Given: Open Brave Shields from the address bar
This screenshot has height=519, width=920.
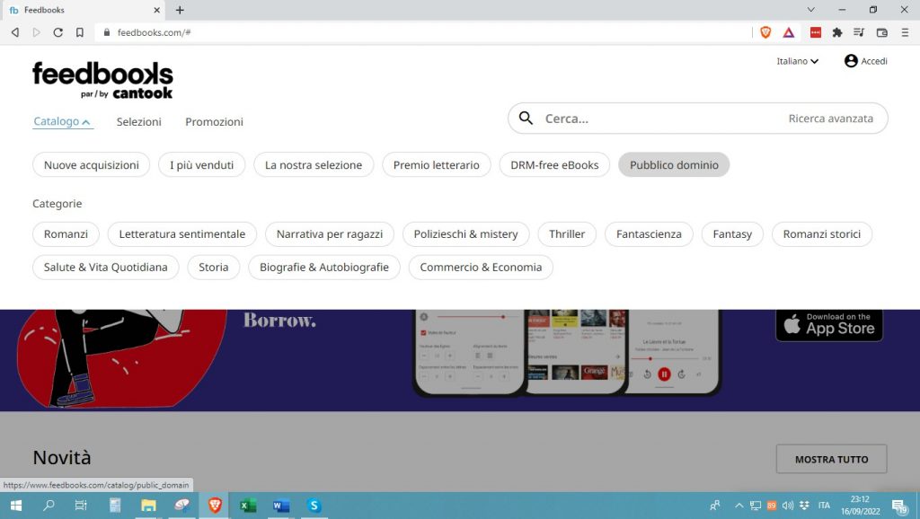Looking at the screenshot, I should [765, 31].
